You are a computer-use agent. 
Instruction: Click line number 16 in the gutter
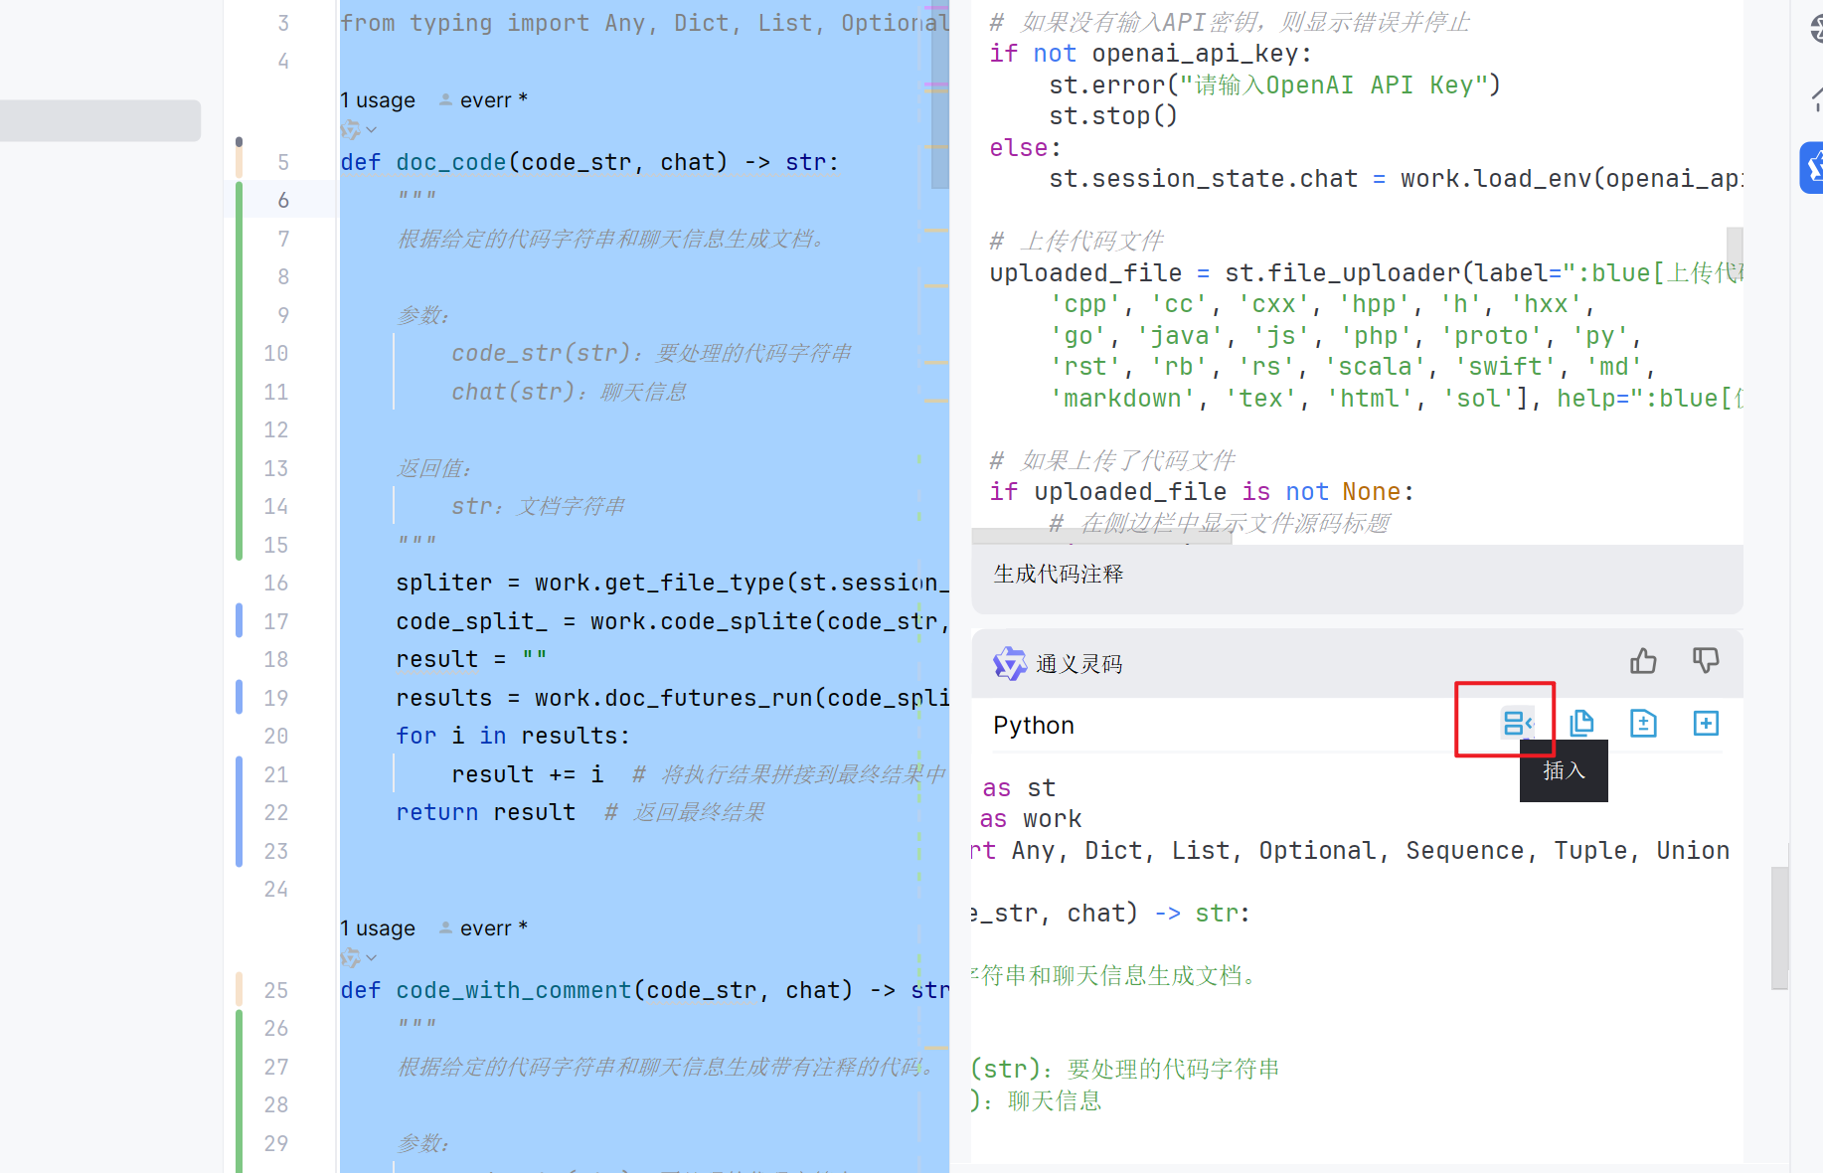coord(276,583)
